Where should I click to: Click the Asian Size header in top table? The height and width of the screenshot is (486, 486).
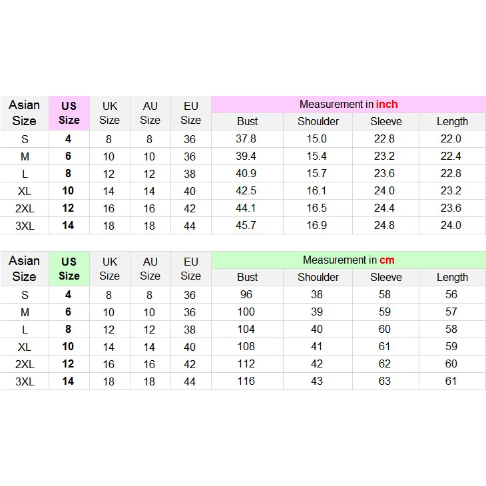pos(25,113)
